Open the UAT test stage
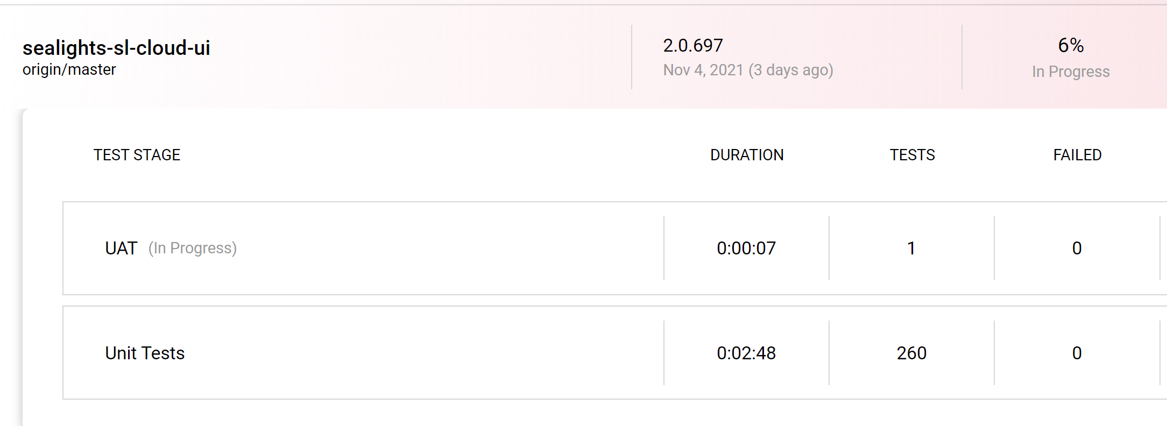Screen dimensions: 1167x426 click(122, 248)
